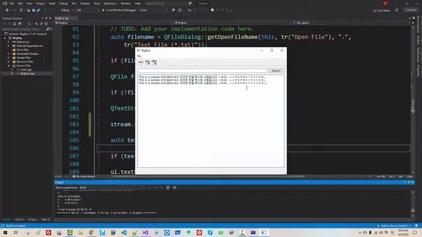
Task: Click the search magnifier icon in Visual Studio title bar
Action: pyautogui.click(x=190, y=3)
